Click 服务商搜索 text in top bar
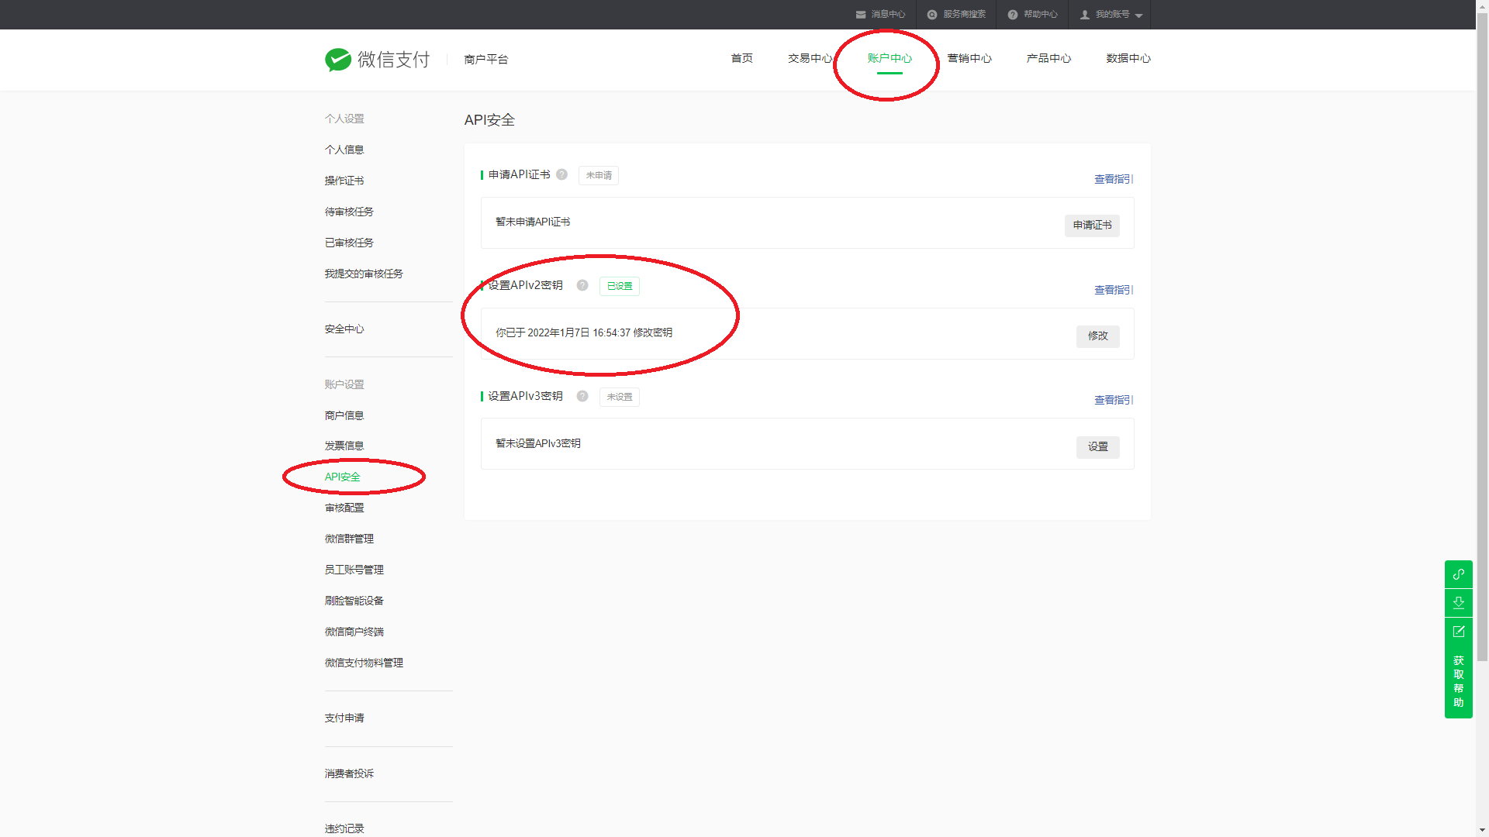 point(964,15)
